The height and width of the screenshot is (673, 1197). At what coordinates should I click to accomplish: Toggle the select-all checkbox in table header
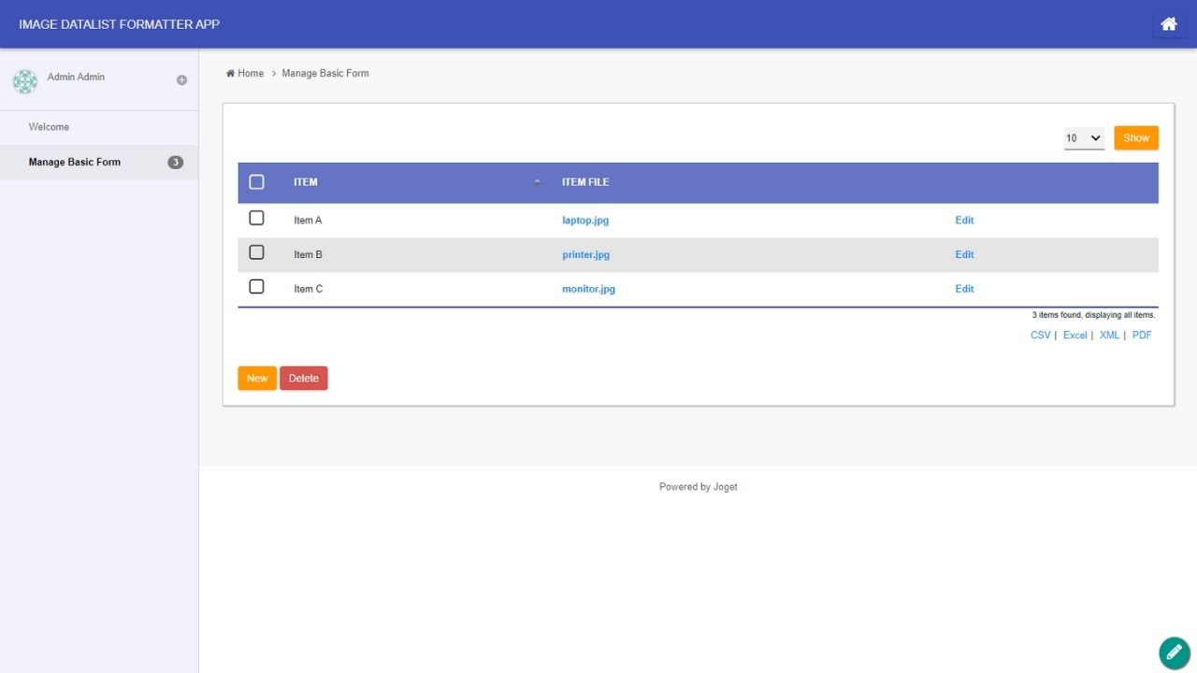tap(256, 182)
